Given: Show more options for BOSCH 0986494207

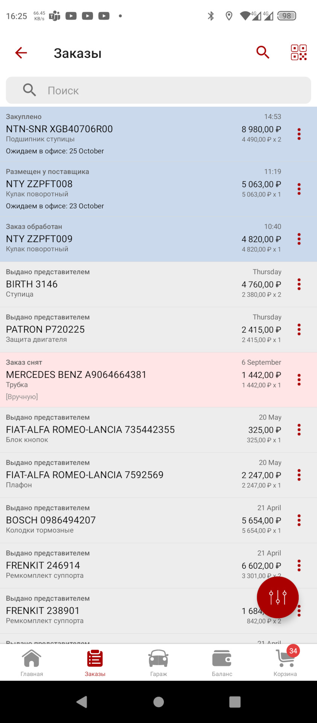Looking at the screenshot, I should (x=299, y=520).
